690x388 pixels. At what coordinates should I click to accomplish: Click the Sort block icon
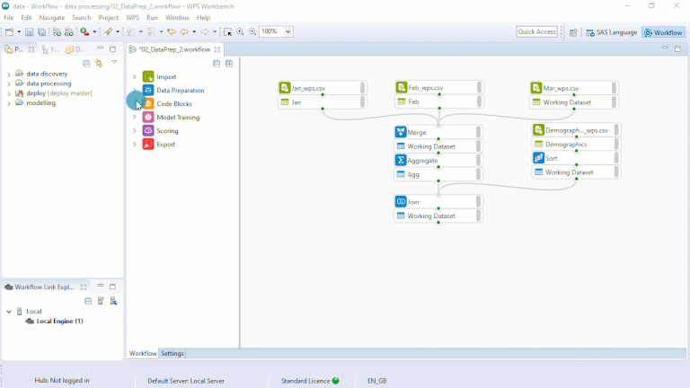(x=539, y=158)
